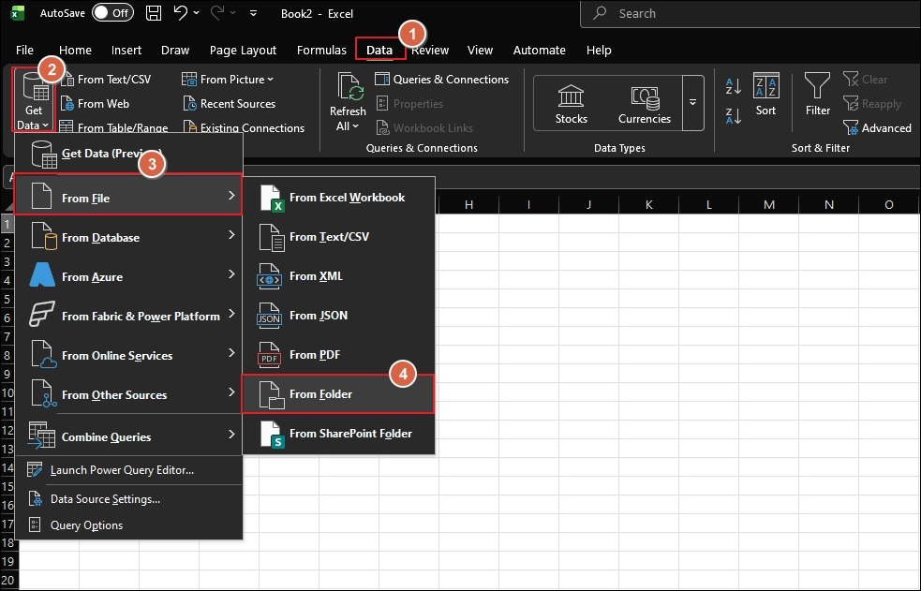
Task: Expand the From Database submenu
Action: point(128,238)
